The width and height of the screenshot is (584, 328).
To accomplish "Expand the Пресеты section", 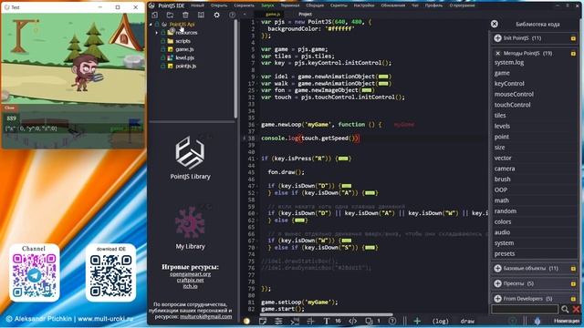I will click(x=497, y=283).
